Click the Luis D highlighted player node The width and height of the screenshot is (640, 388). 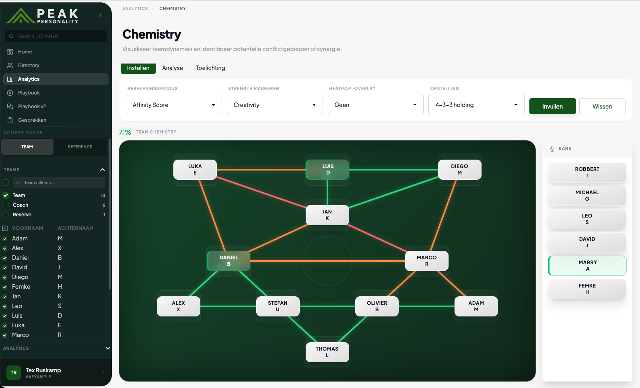pos(327,170)
